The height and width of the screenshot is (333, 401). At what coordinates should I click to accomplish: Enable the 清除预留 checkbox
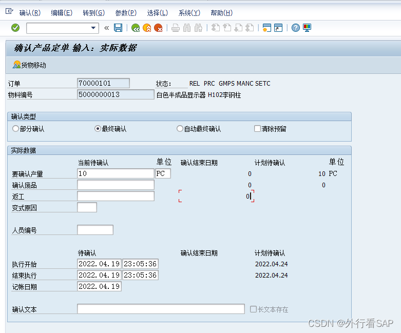[257, 129]
